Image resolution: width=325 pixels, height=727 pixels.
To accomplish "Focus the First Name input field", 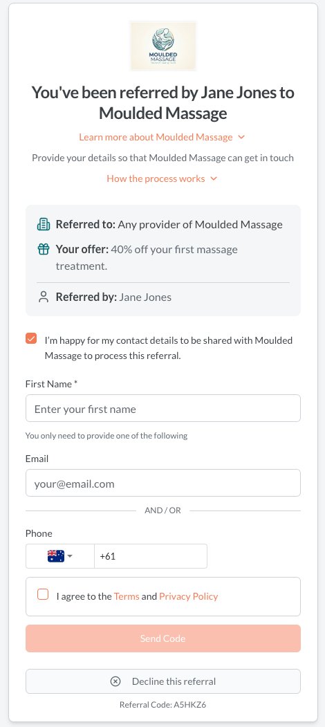I will click(163, 409).
